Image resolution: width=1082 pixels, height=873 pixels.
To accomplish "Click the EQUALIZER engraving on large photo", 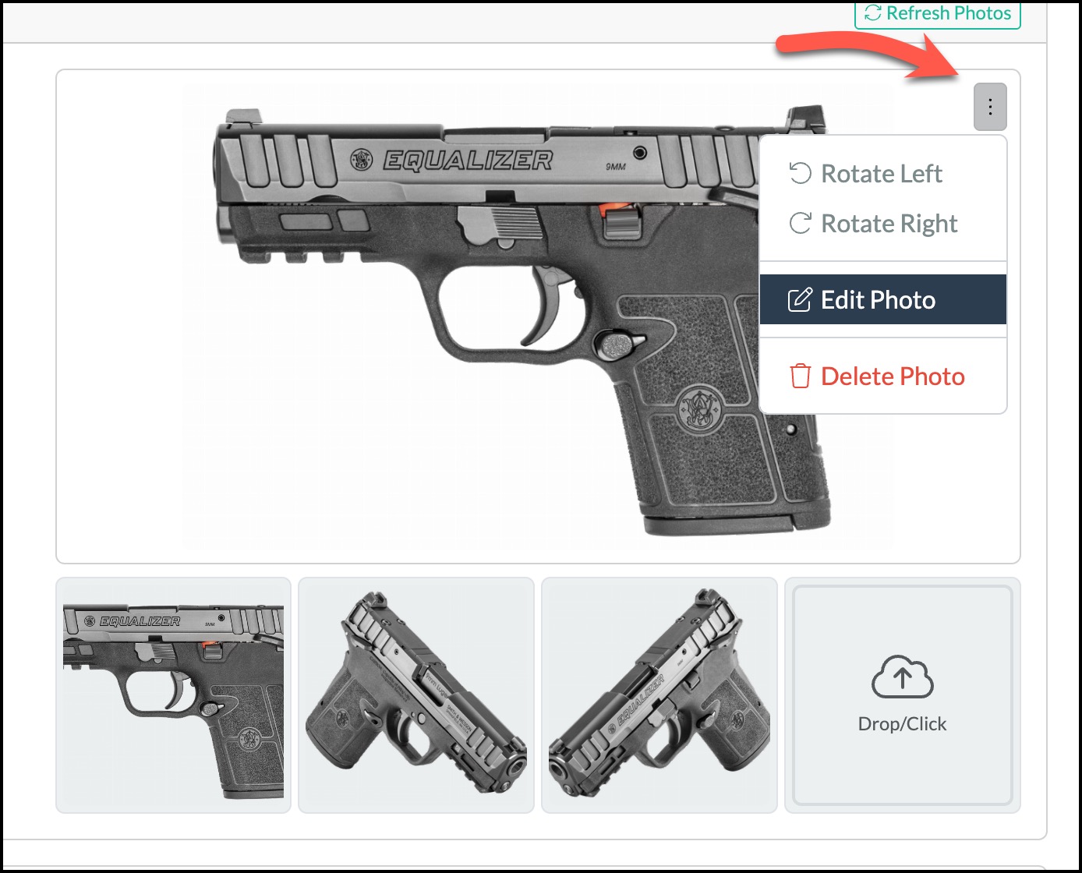I will coord(468,161).
